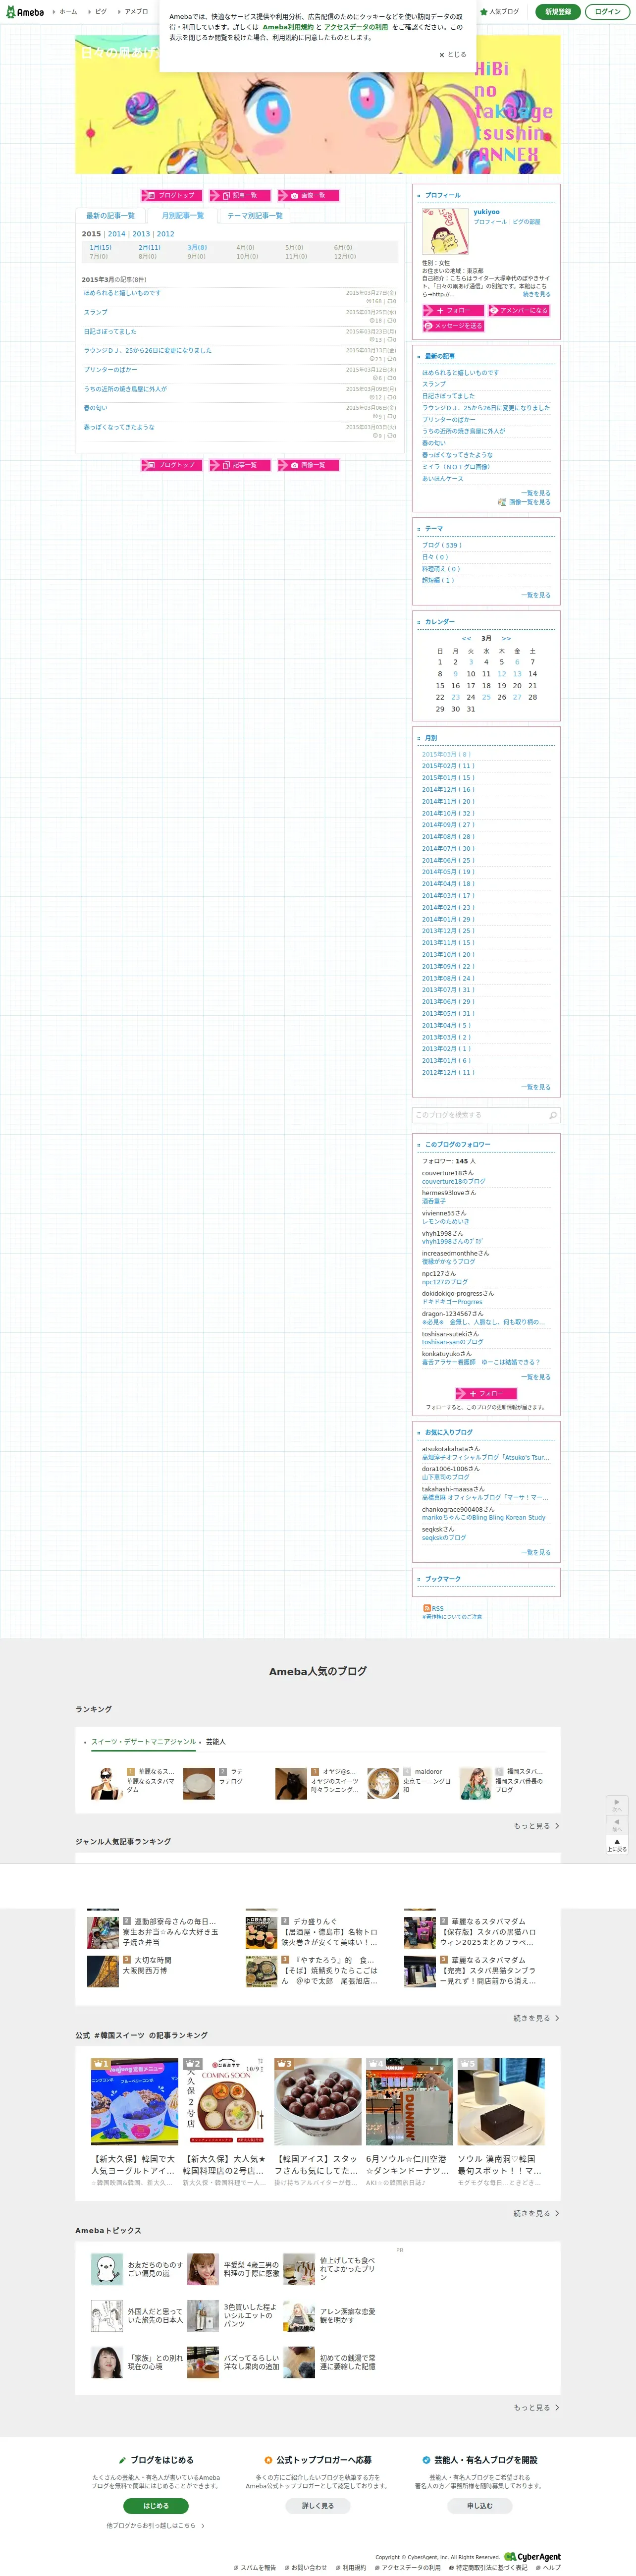Click the green 新規登録 button
Image resolution: width=636 pixels, height=2576 pixels.
pyautogui.click(x=558, y=12)
